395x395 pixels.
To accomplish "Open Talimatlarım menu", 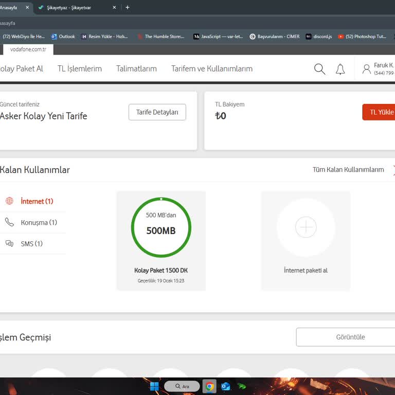I will [136, 68].
